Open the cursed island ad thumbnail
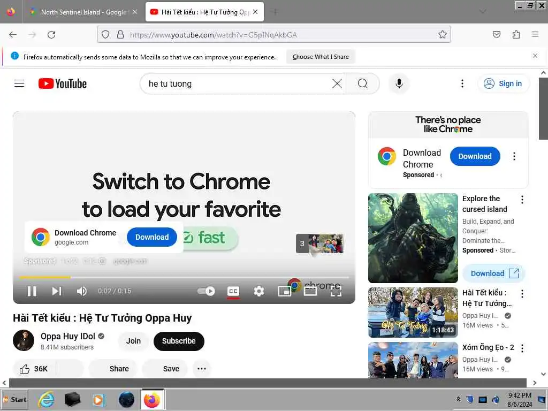 (413, 238)
